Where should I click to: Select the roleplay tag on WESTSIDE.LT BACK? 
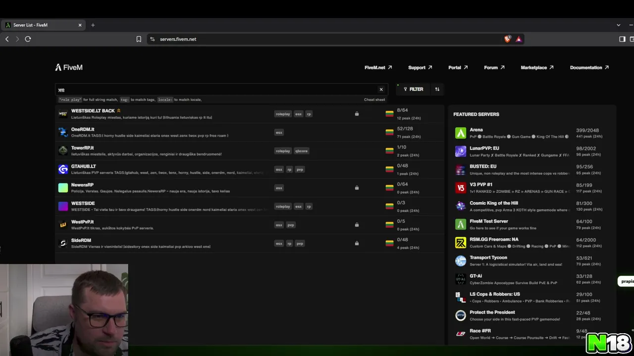point(283,114)
